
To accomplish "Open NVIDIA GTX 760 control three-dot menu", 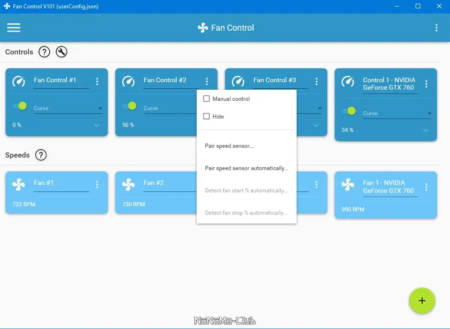I will (426, 84).
